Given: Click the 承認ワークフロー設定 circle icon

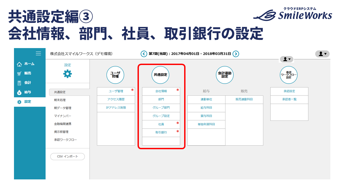Looking at the screenshot, I should pos(289,75).
